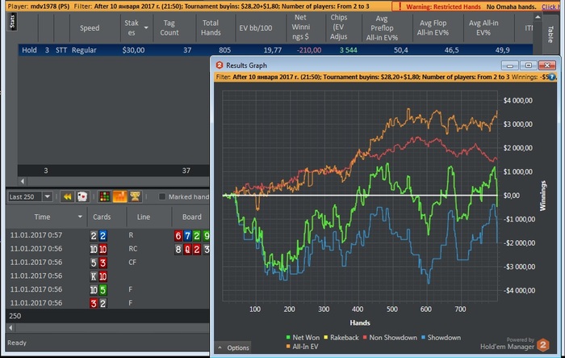Select the 3 2 hand row

tap(107, 303)
